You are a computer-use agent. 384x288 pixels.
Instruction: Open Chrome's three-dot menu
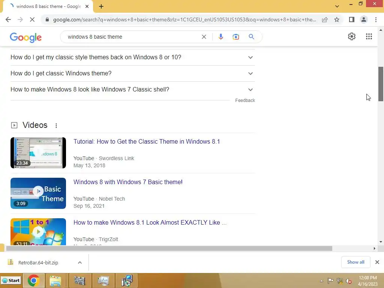(x=376, y=19)
